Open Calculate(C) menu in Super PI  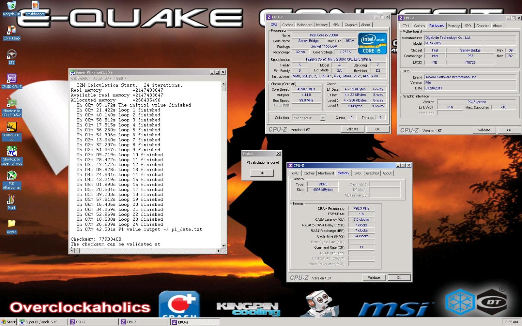[80, 78]
